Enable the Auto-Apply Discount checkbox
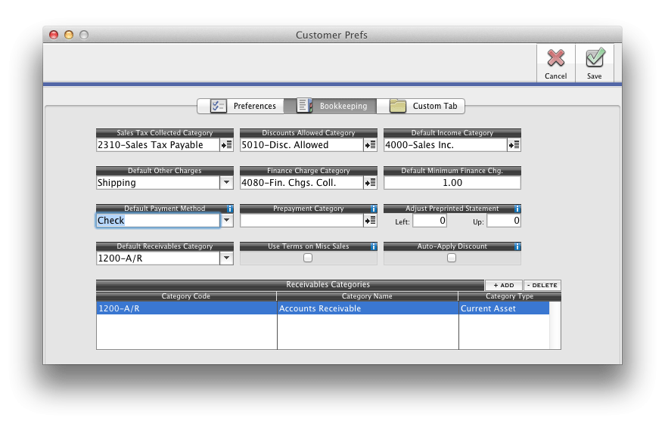 point(452,258)
